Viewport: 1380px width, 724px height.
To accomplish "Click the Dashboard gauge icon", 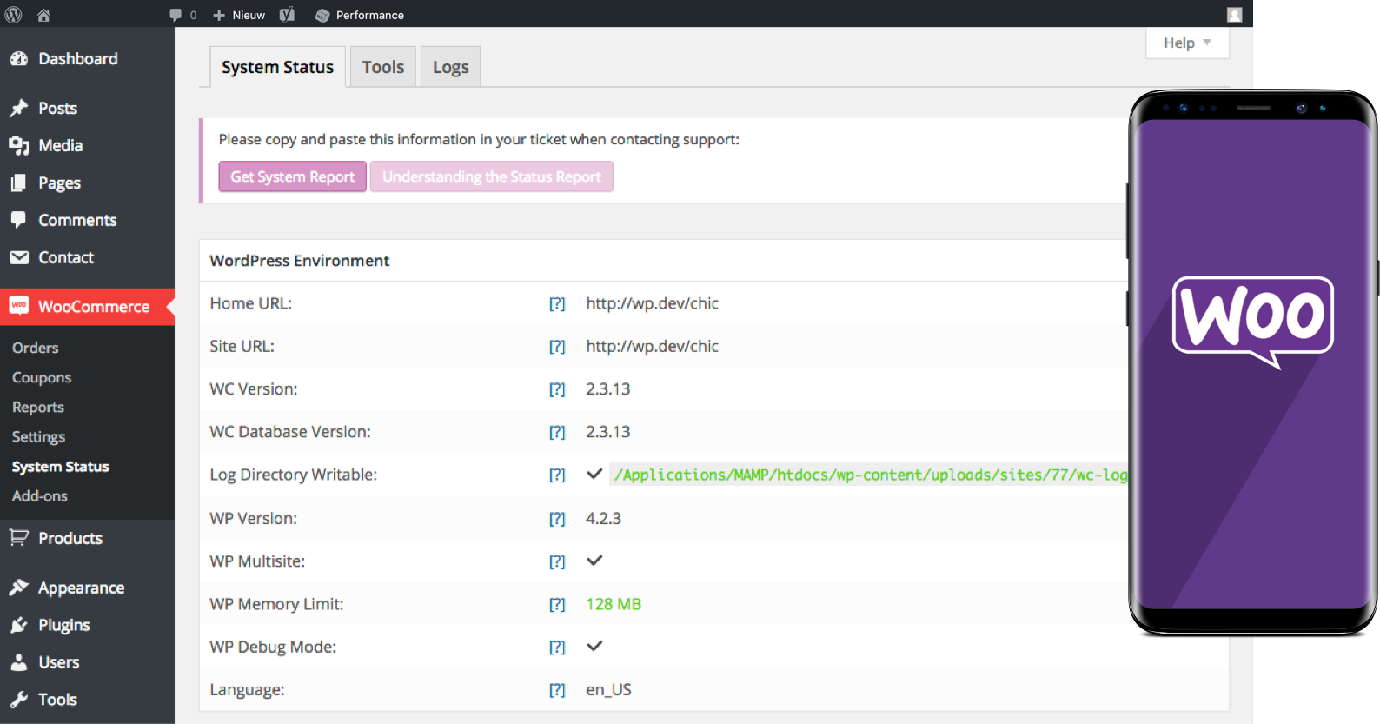I will click(x=19, y=58).
